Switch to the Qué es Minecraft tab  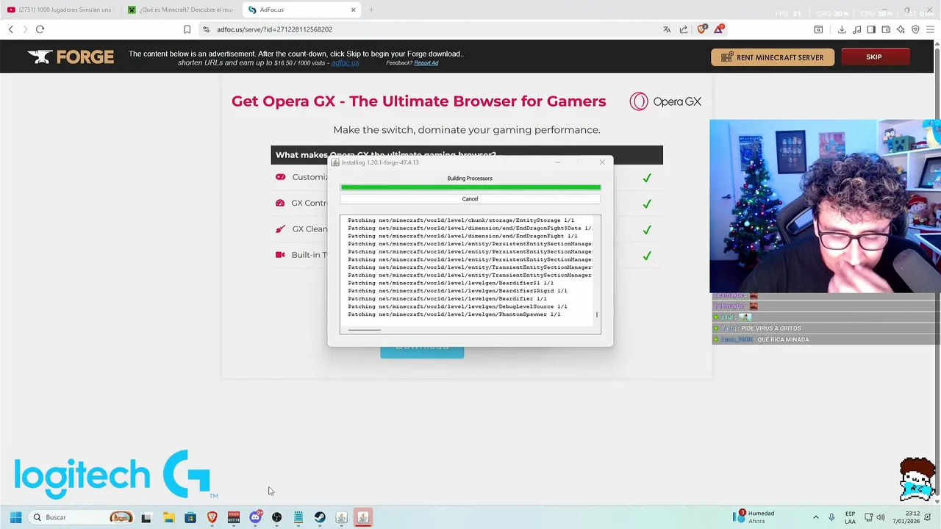pos(181,10)
